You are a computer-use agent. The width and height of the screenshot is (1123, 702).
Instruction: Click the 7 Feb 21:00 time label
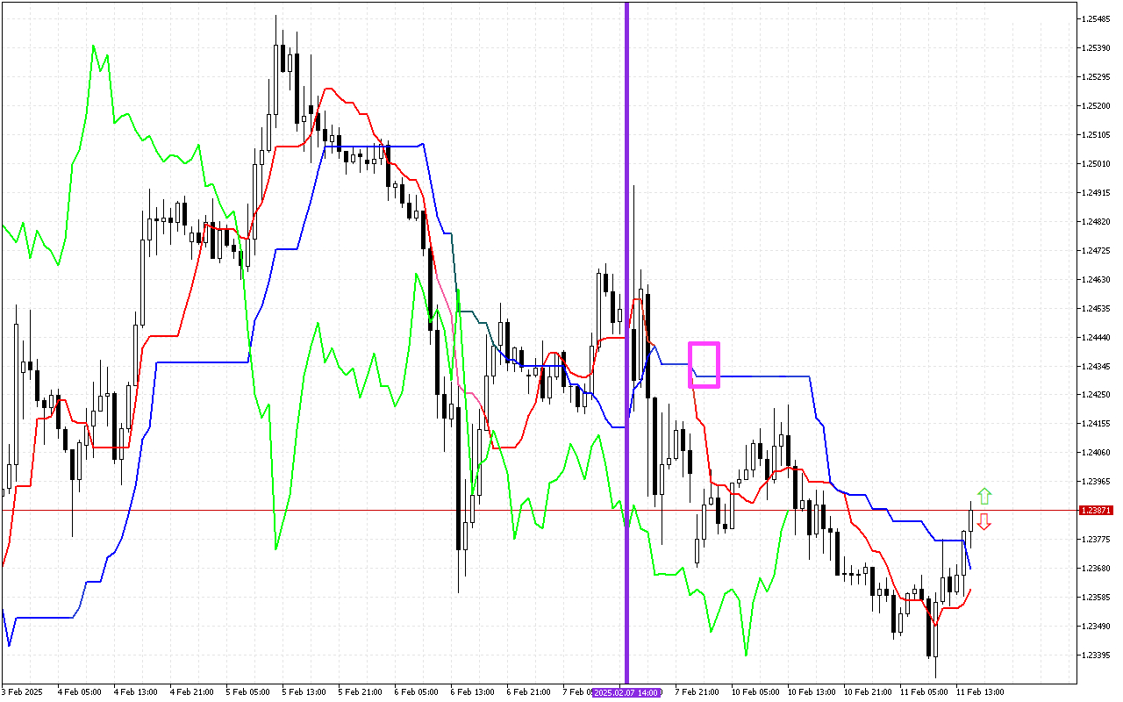pyautogui.click(x=697, y=692)
